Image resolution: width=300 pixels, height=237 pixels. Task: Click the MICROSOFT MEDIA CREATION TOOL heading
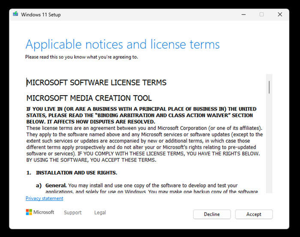[x=89, y=98]
